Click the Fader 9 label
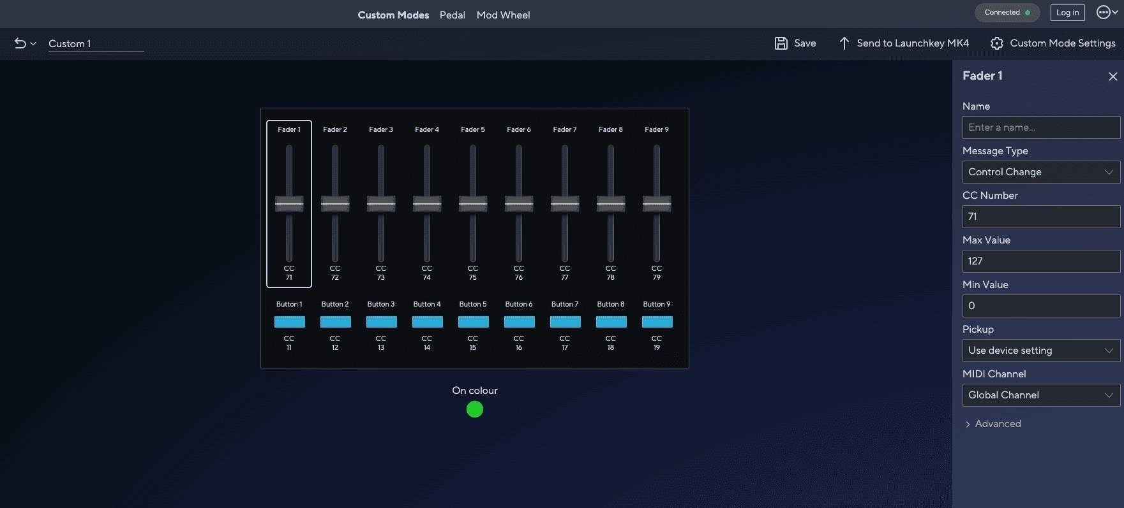 [657, 129]
